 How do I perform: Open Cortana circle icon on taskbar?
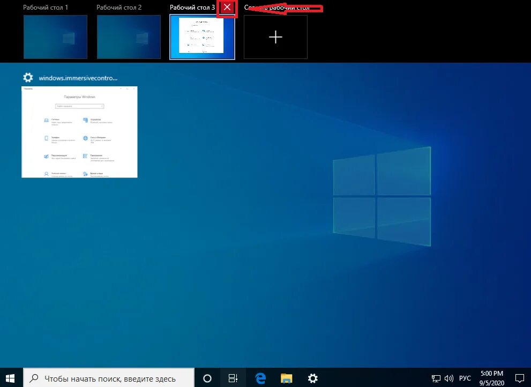207,378
